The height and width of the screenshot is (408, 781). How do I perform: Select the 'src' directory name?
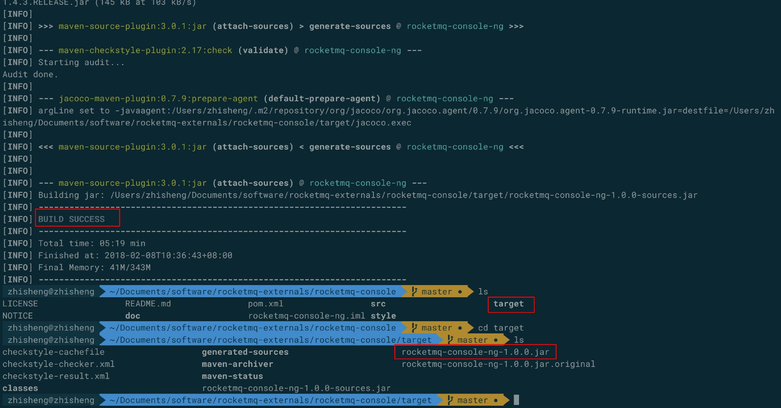[x=378, y=304]
